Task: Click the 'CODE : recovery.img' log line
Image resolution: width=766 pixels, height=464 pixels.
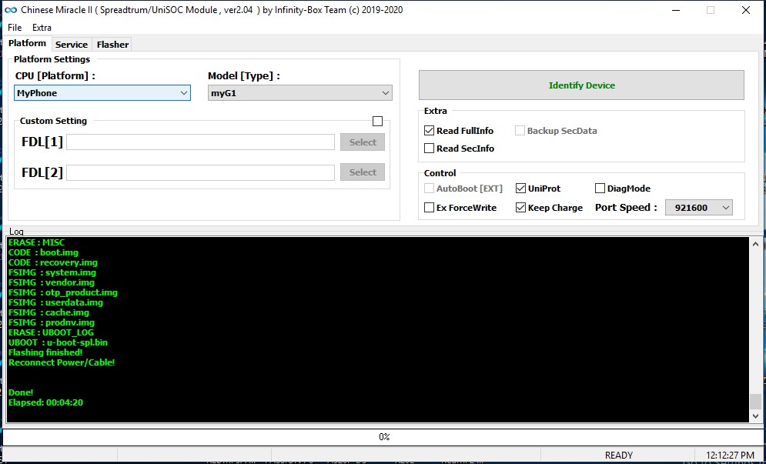Action: [53, 262]
